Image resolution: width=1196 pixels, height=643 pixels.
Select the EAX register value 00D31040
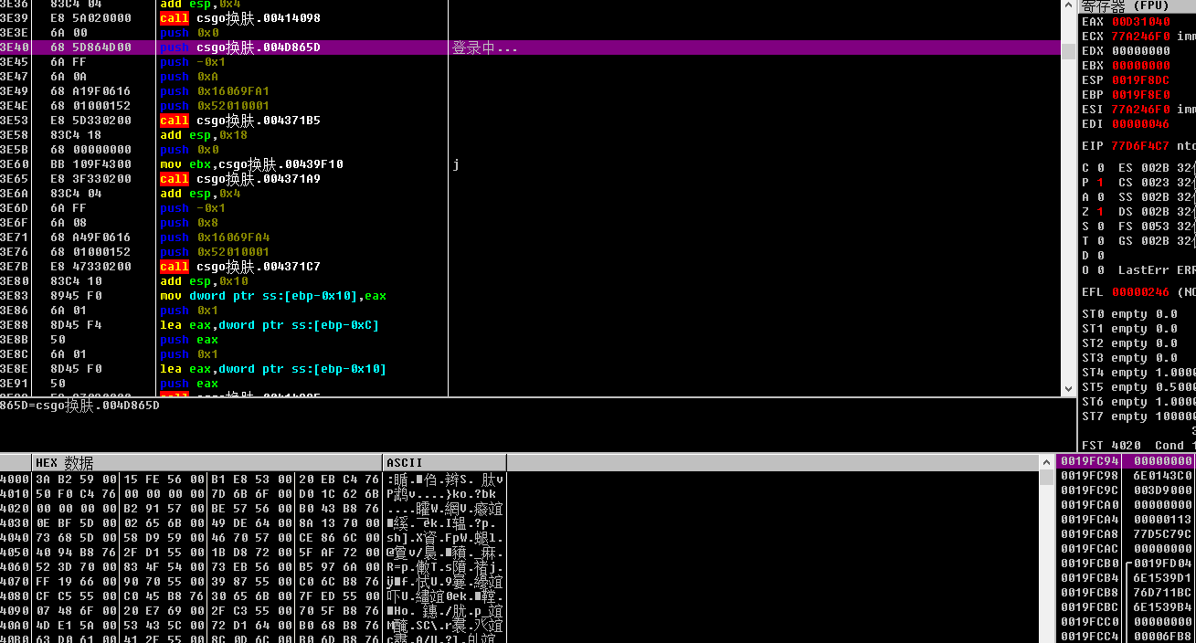pyautogui.click(x=1140, y=22)
